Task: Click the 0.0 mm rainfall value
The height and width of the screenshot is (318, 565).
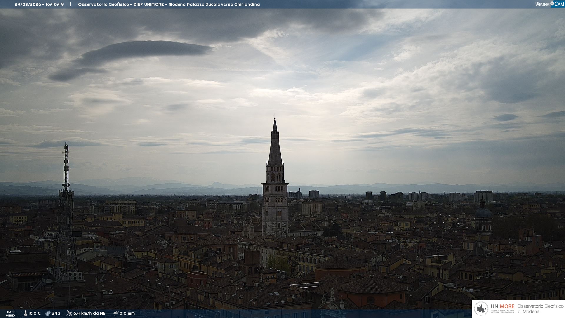Action: point(127,313)
